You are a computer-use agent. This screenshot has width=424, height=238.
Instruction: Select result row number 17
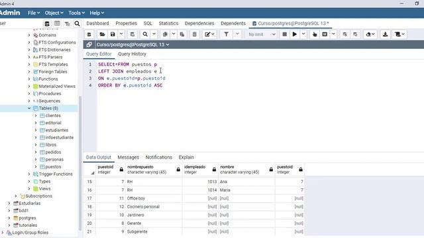coord(89,198)
